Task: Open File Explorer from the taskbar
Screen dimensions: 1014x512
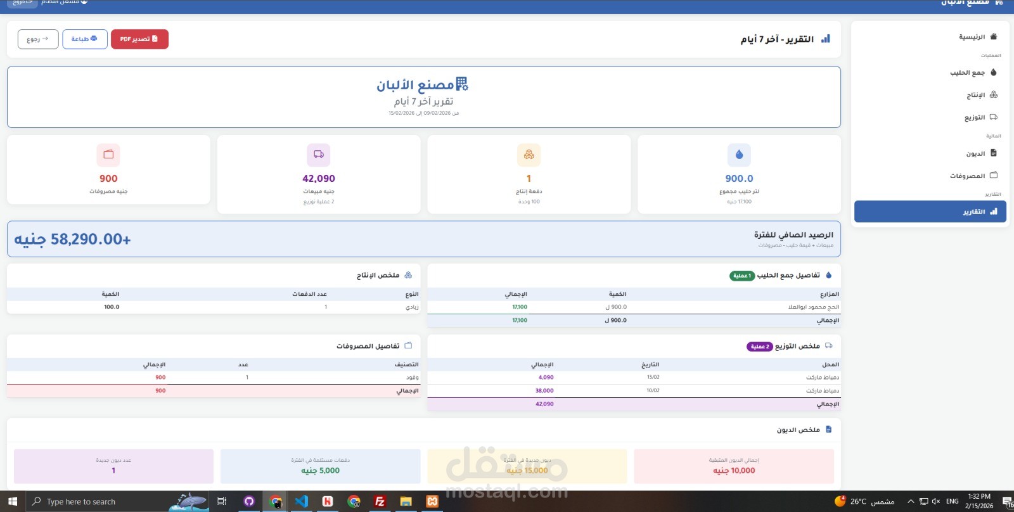Action: tap(406, 501)
